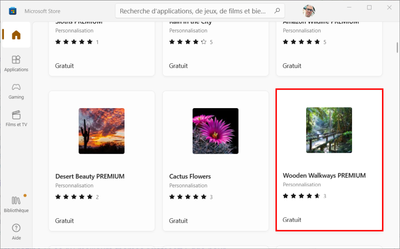Open the Home section in the sidebar

coord(16,35)
